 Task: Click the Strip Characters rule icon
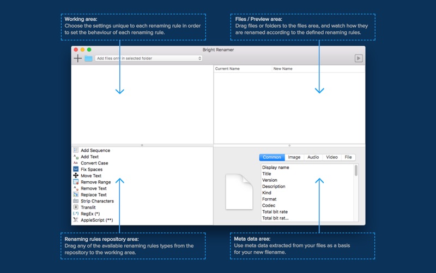pyautogui.click(x=76, y=201)
